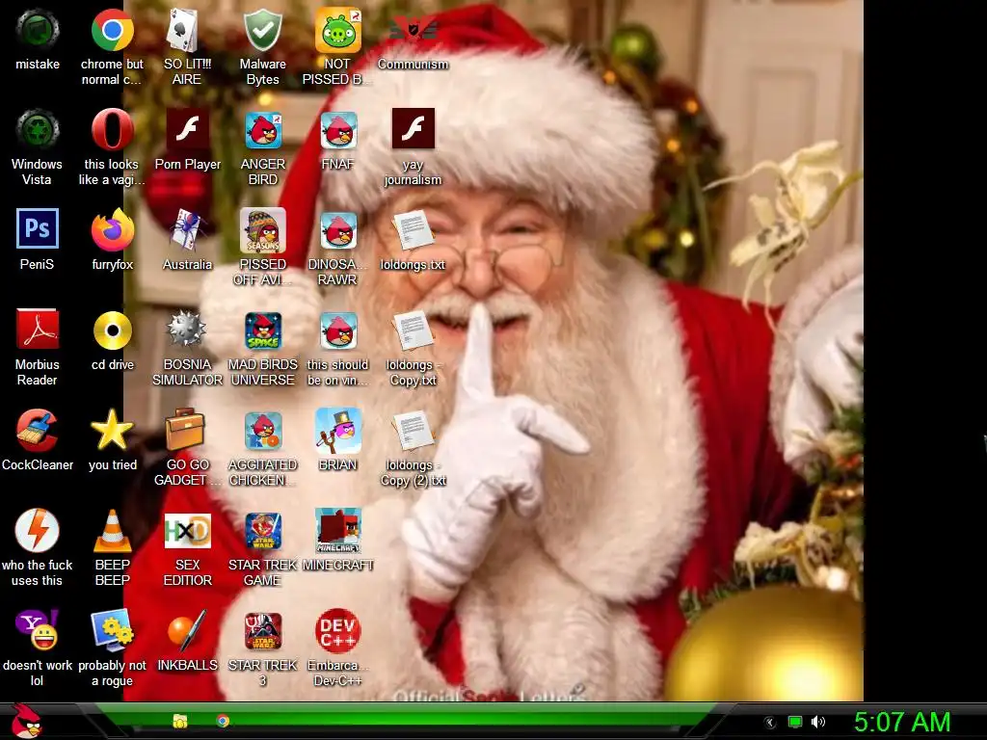Open the 'you tried' star icon
Viewport: 987px width, 740px height.
click(x=112, y=429)
